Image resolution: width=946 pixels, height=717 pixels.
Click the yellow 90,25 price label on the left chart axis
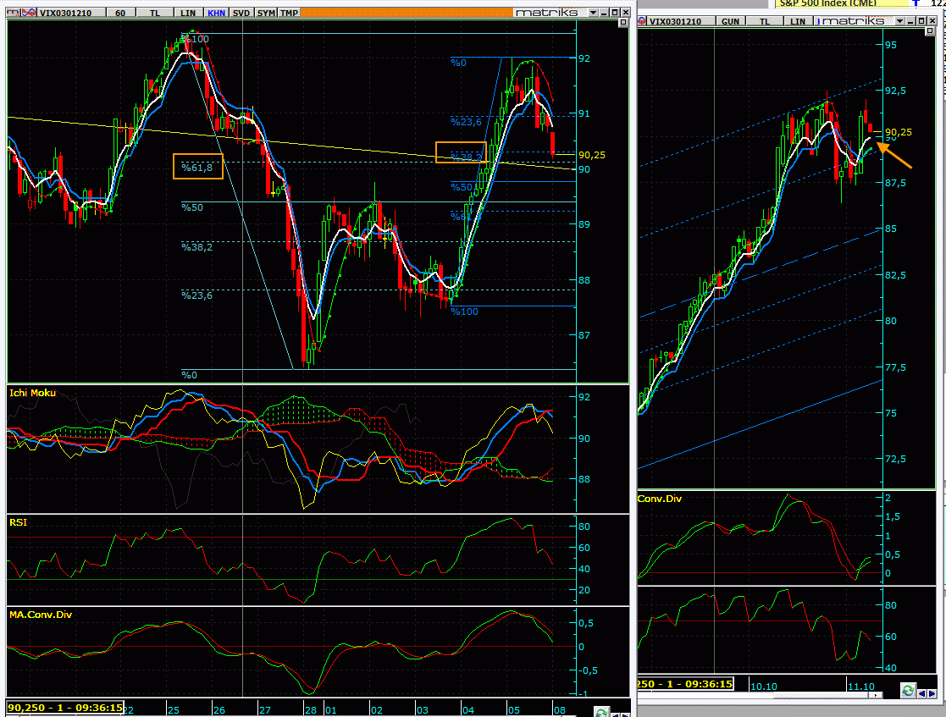click(x=591, y=155)
